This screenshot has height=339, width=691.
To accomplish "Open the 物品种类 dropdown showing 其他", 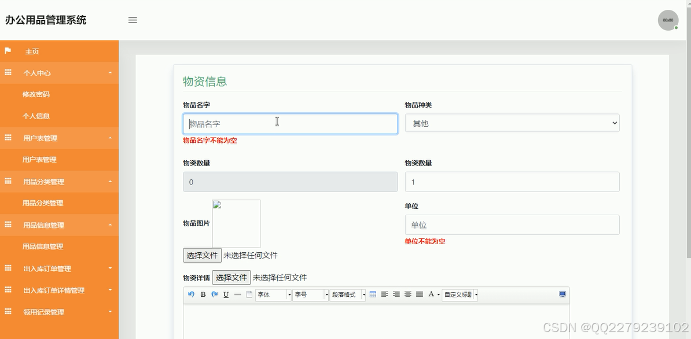I will 512,123.
